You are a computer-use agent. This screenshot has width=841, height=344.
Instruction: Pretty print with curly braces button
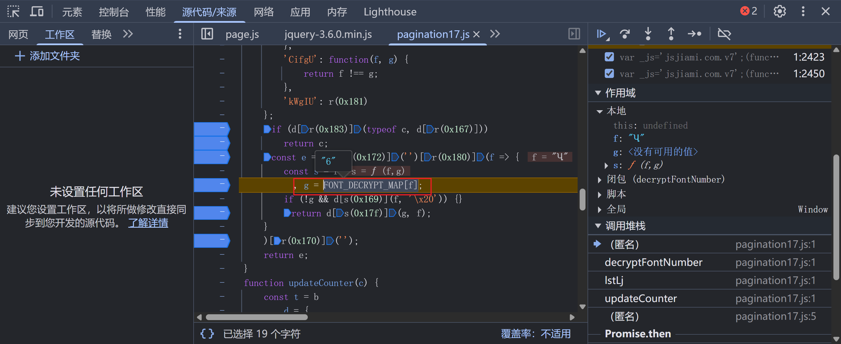coord(207,333)
